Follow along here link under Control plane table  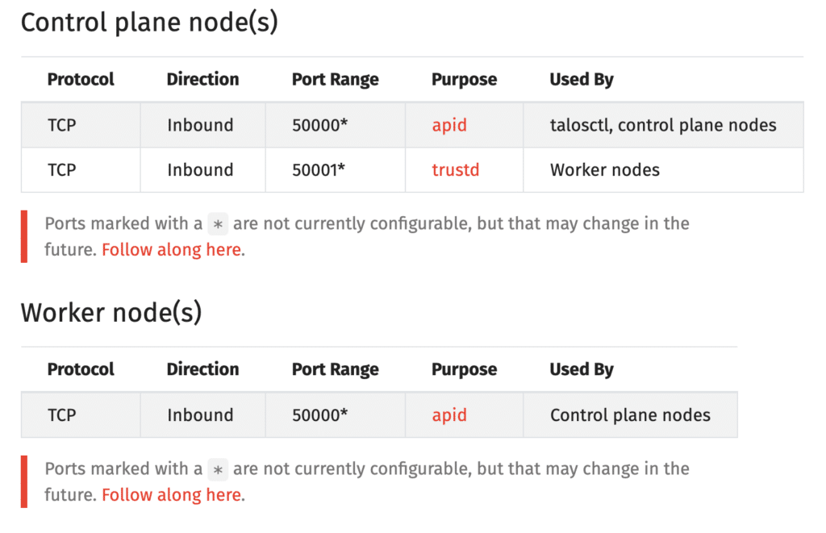click(x=171, y=250)
